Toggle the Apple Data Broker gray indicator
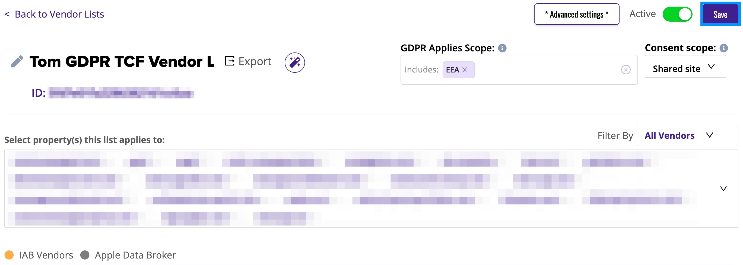The image size is (743, 265). click(x=85, y=255)
